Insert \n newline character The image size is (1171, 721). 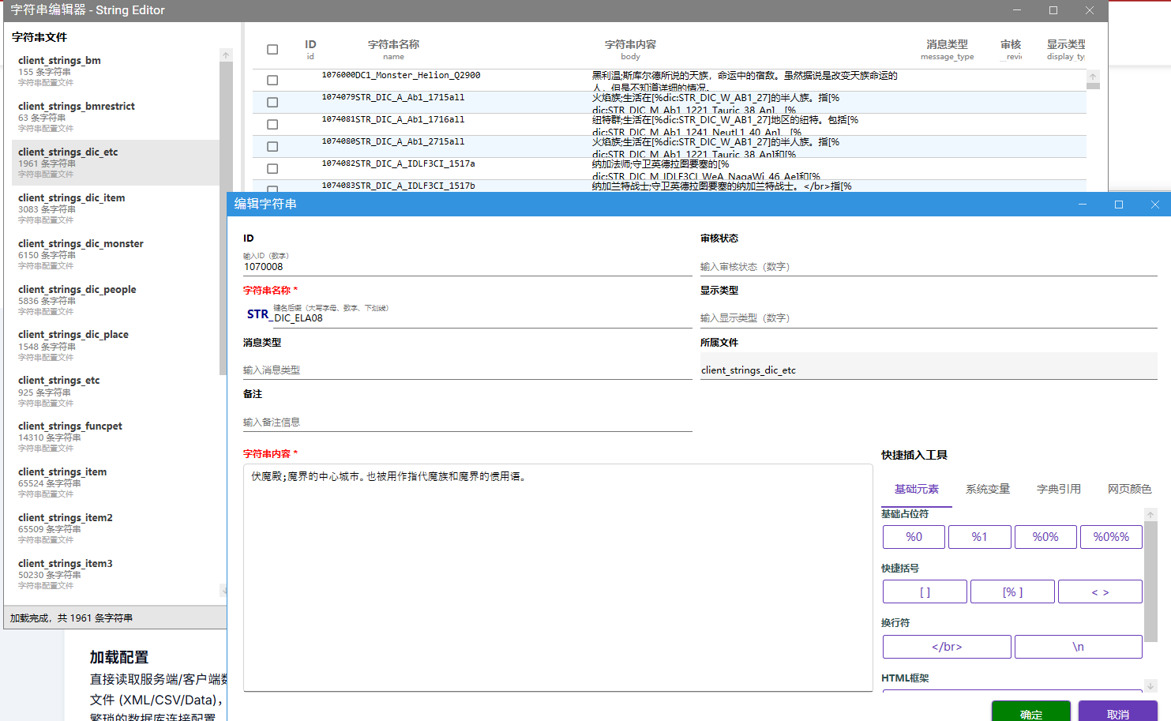point(1078,647)
